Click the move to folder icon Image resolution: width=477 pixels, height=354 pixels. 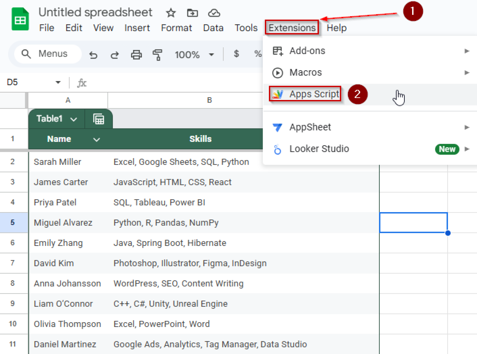pos(192,13)
